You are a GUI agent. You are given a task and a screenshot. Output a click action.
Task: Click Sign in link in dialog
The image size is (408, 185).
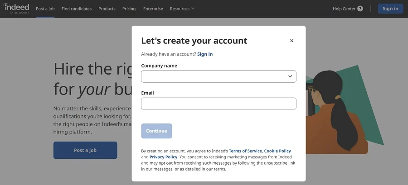click(x=205, y=54)
